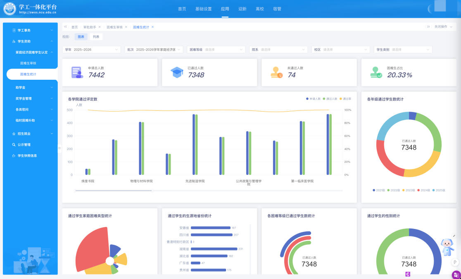Switch view to 列表
461x279 pixels.
pos(96,37)
